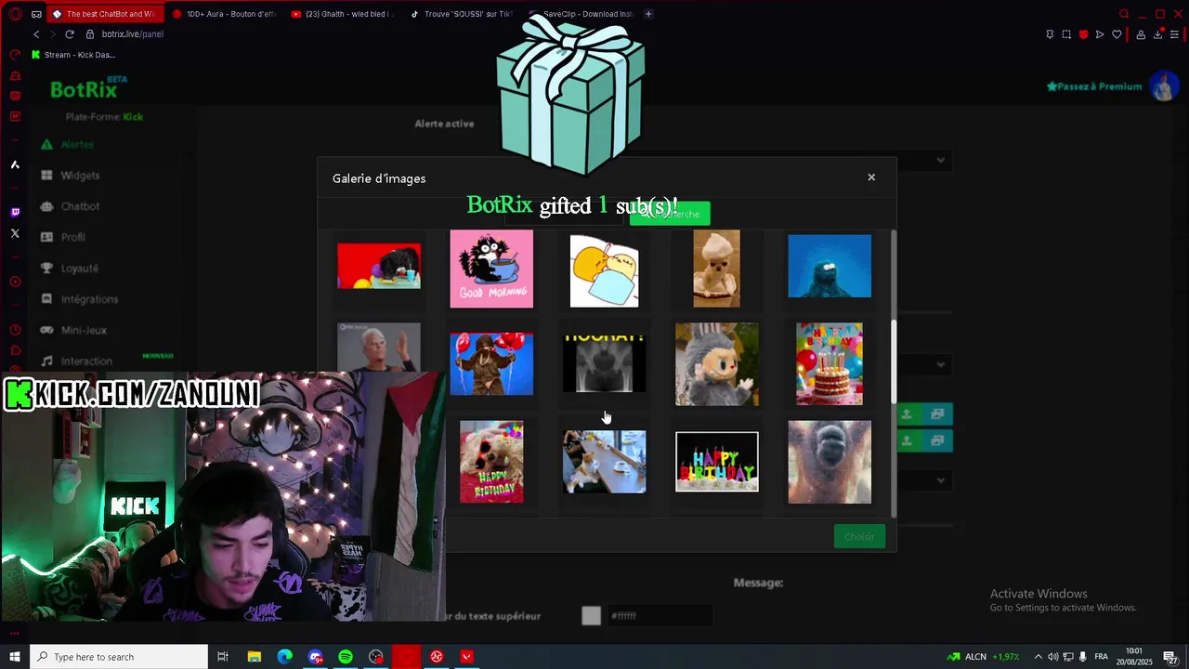The height and width of the screenshot is (669, 1189).
Task: Click the botrix.live/panel address bar
Action: (x=133, y=34)
